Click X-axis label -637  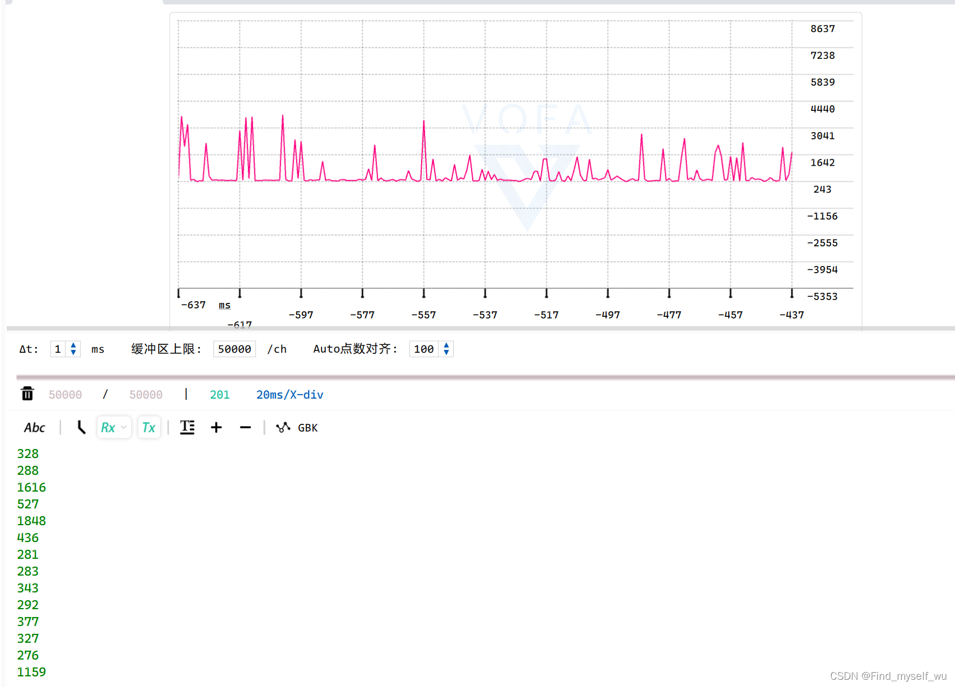pyautogui.click(x=193, y=305)
